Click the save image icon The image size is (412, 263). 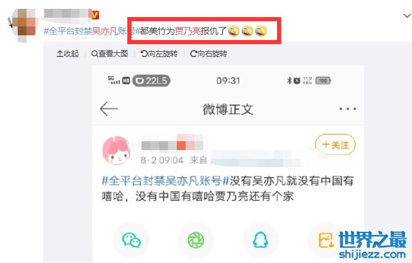pyautogui.click(x=326, y=240)
